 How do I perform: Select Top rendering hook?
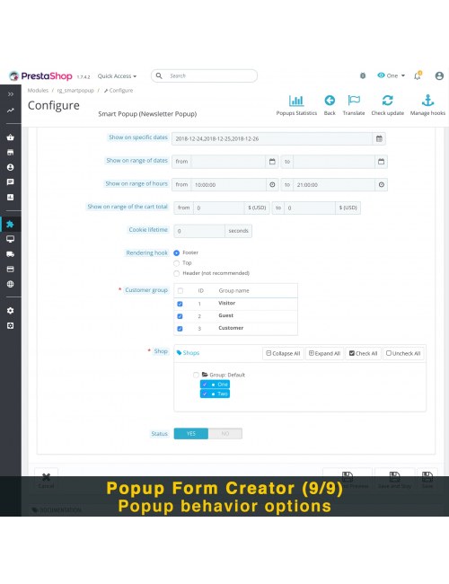[x=177, y=263]
